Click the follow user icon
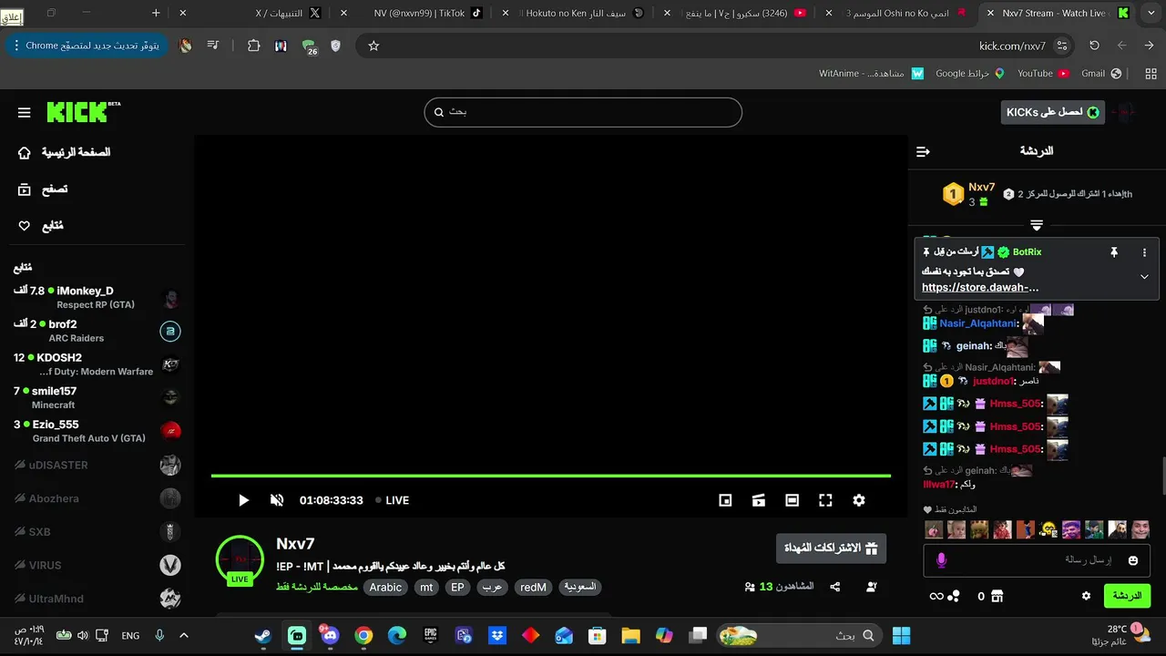1166x656 pixels. point(872,588)
